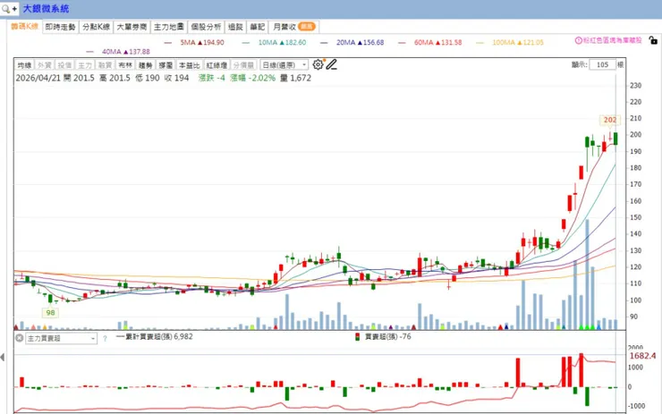The height and width of the screenshot is (414, 662).
Task: Click the 粉紅色區塊為庫藏股 link
Action: point(613,40)
